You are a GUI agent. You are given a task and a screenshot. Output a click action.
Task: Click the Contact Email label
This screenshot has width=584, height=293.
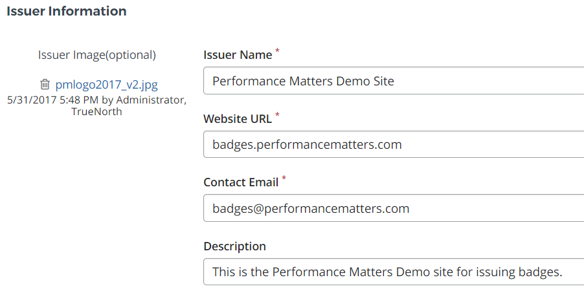pyautogui.click(x=241, y=182)
